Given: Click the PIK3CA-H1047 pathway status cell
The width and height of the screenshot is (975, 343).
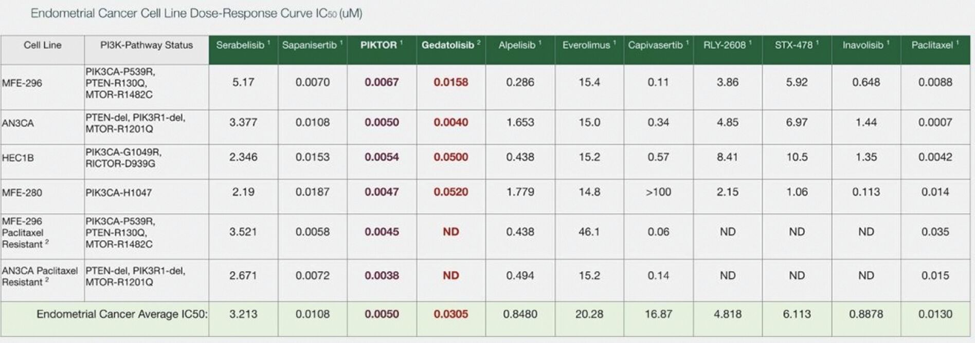Looking at the screenshot, I should (119, 193).
